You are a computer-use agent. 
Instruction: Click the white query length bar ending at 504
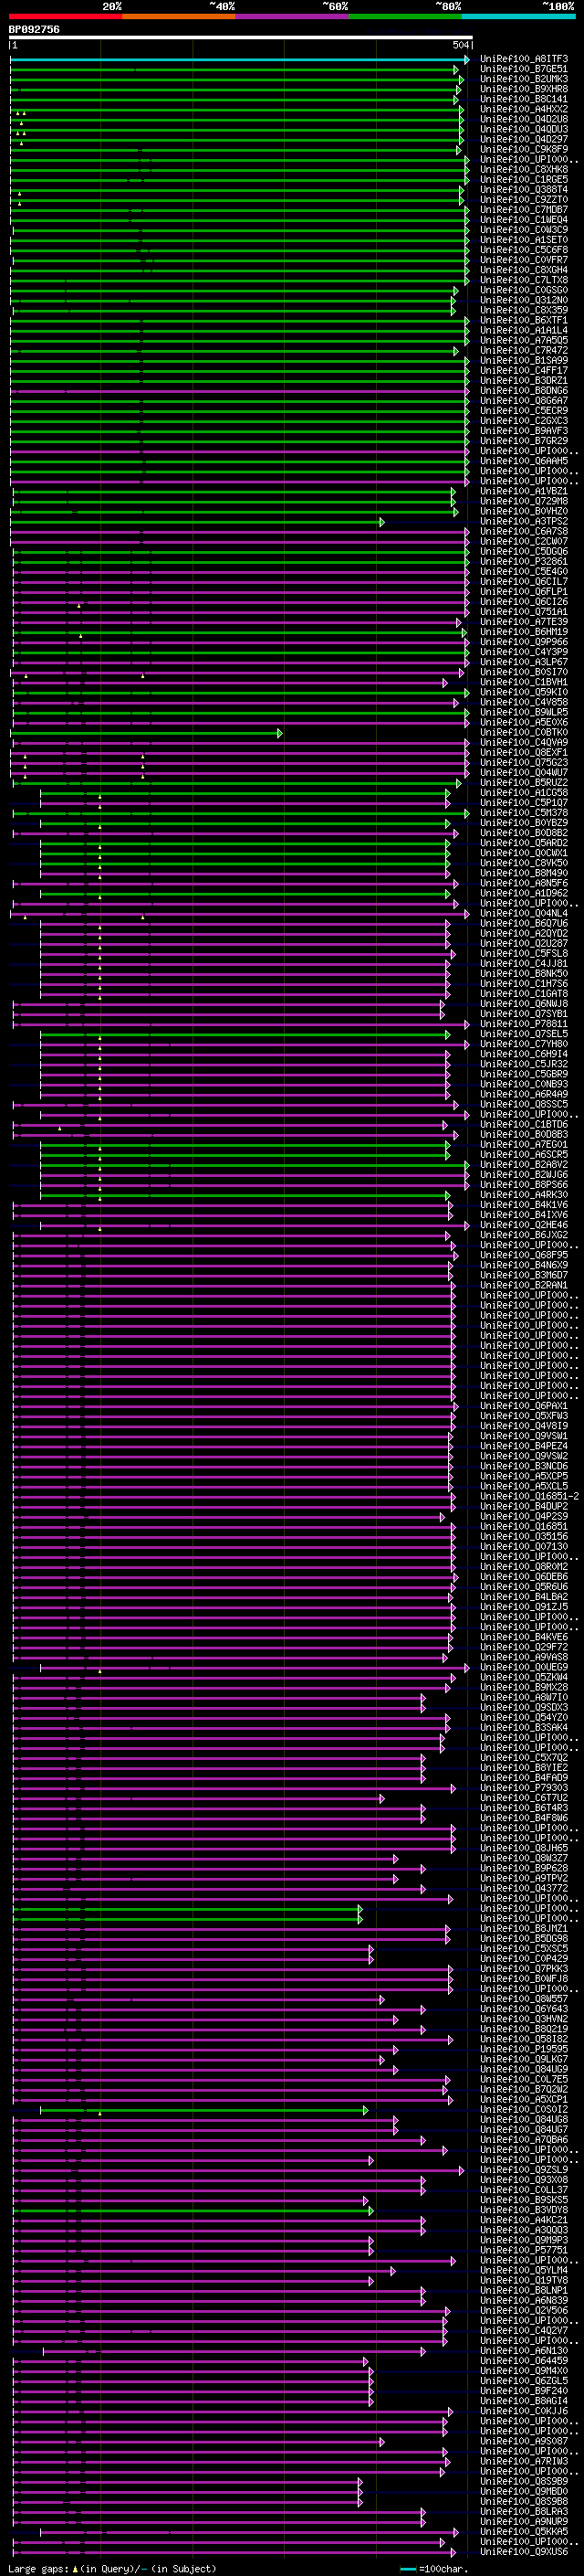241,38
